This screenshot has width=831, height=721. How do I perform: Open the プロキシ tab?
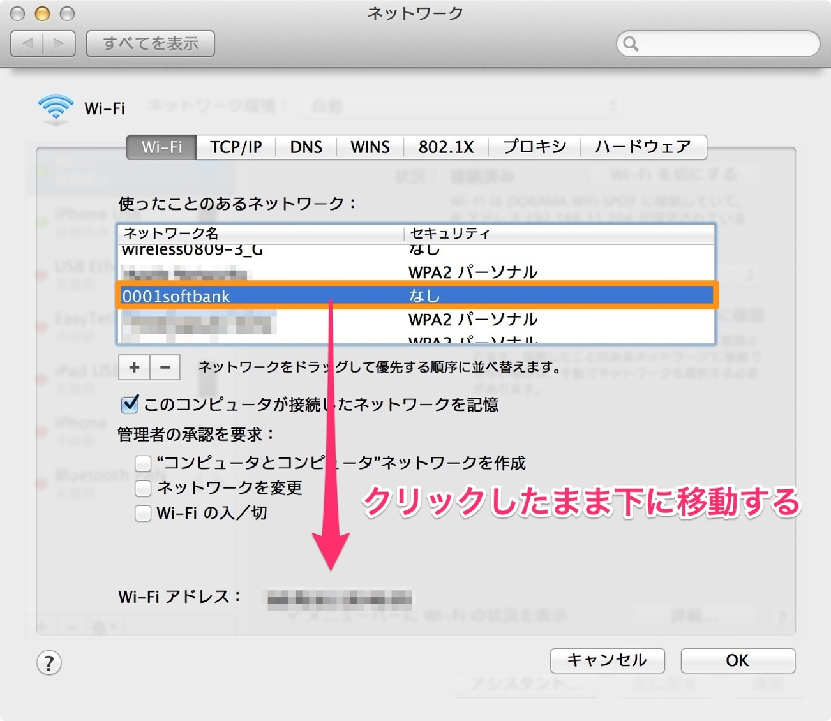[x=534, y=147]
